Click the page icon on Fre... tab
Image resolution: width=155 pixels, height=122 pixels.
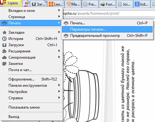pyautogui.click(x=85, y=4)
